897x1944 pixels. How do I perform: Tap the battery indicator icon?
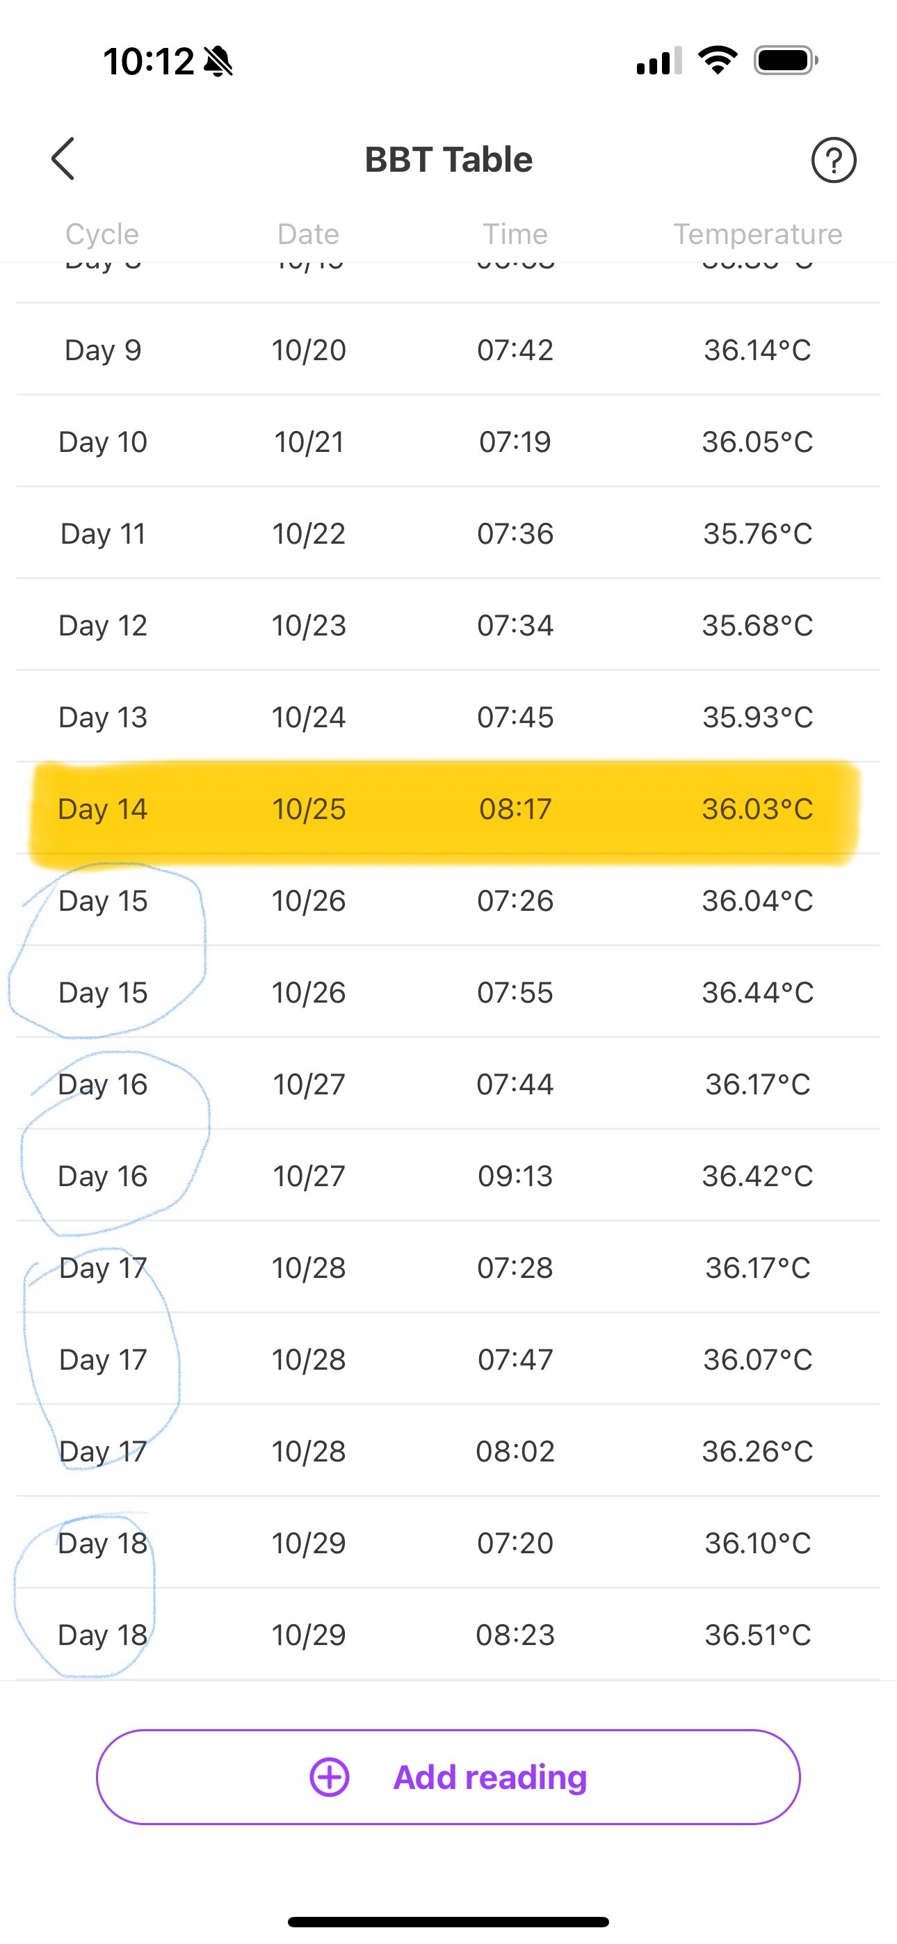click(785, 60)
